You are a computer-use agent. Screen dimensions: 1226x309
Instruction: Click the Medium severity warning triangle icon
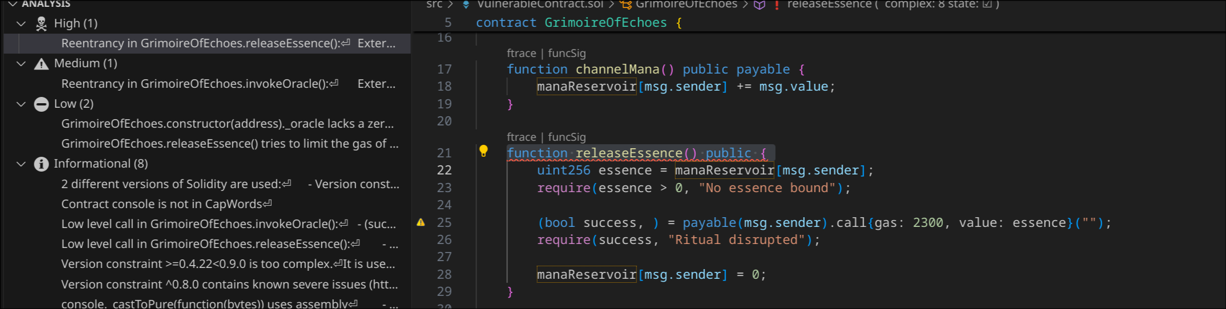tap(41, 63)
